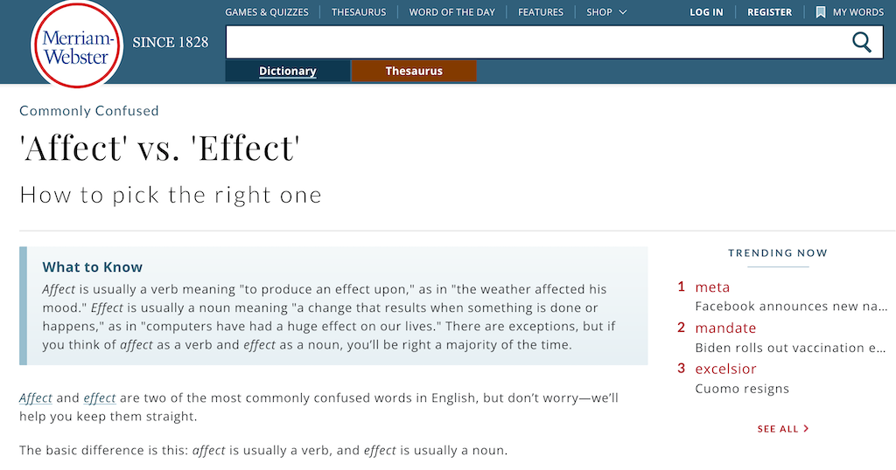896x470 pixels.
Task: Open Games & Quizzes menu item
Action: tap(267, 12)
